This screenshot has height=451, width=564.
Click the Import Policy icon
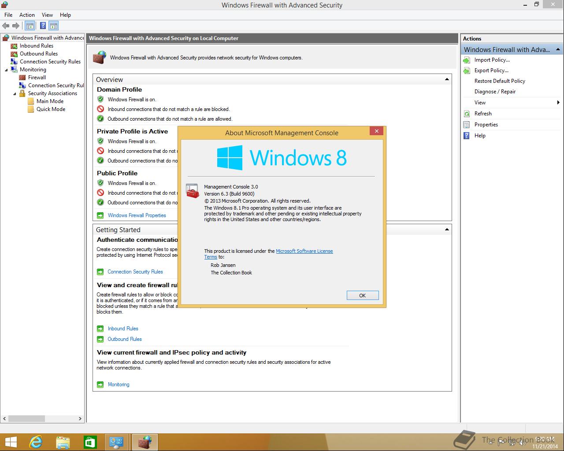click(467, 60)
